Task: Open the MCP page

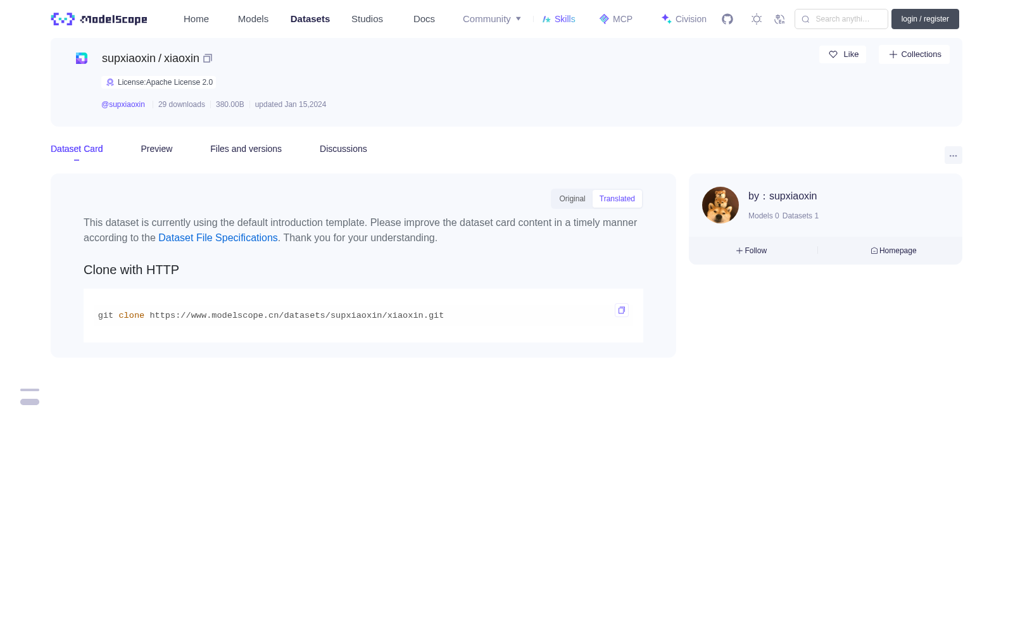Action: click(x=616, y=19)
